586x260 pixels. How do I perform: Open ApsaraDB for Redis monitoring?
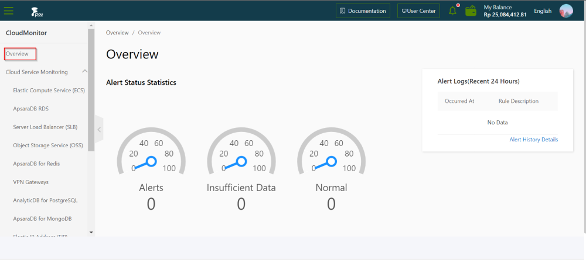click(x=36, y=164)
